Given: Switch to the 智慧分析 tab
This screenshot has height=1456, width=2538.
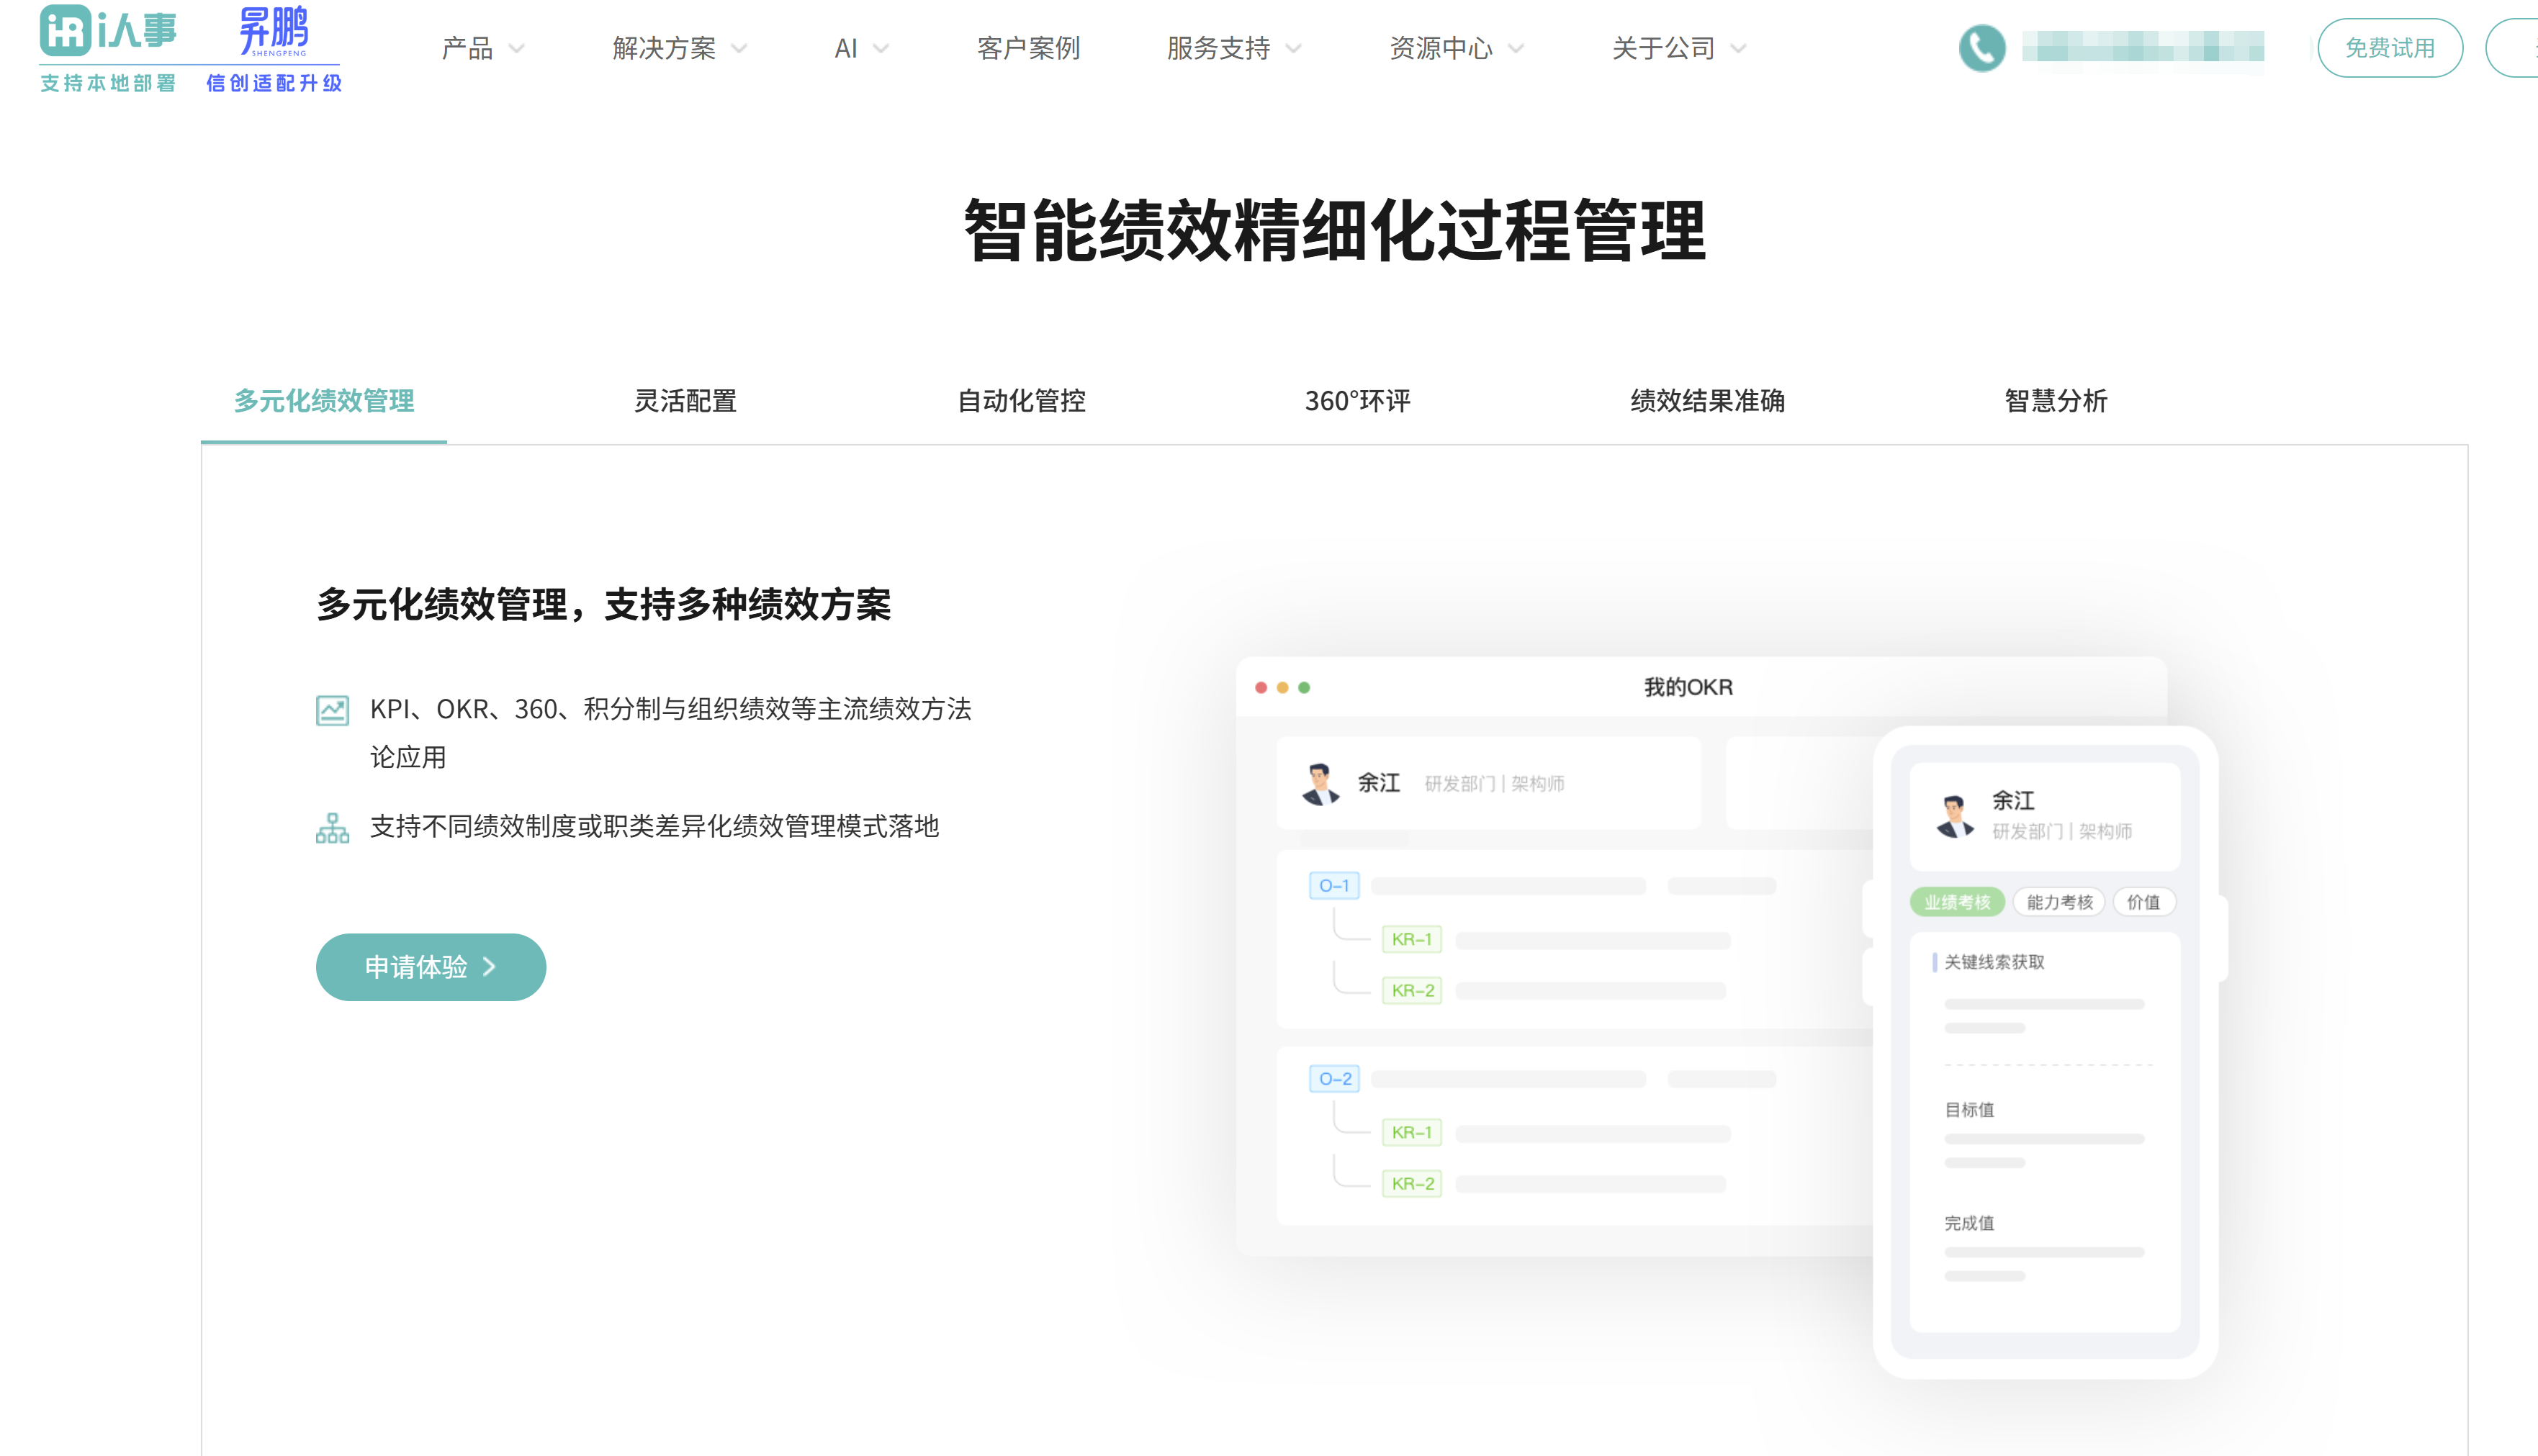Looking at the screenshot, I should point(2056,401).
